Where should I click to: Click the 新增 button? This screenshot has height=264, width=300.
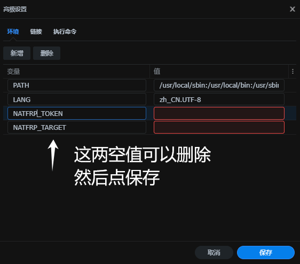(x=17, y=53)
